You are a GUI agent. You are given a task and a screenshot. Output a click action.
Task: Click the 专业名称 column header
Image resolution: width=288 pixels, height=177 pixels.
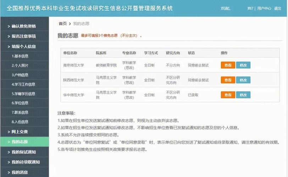[129, 53]
